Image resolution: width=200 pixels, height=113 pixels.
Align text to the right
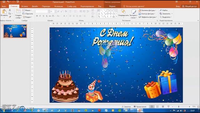pos(77,16)
